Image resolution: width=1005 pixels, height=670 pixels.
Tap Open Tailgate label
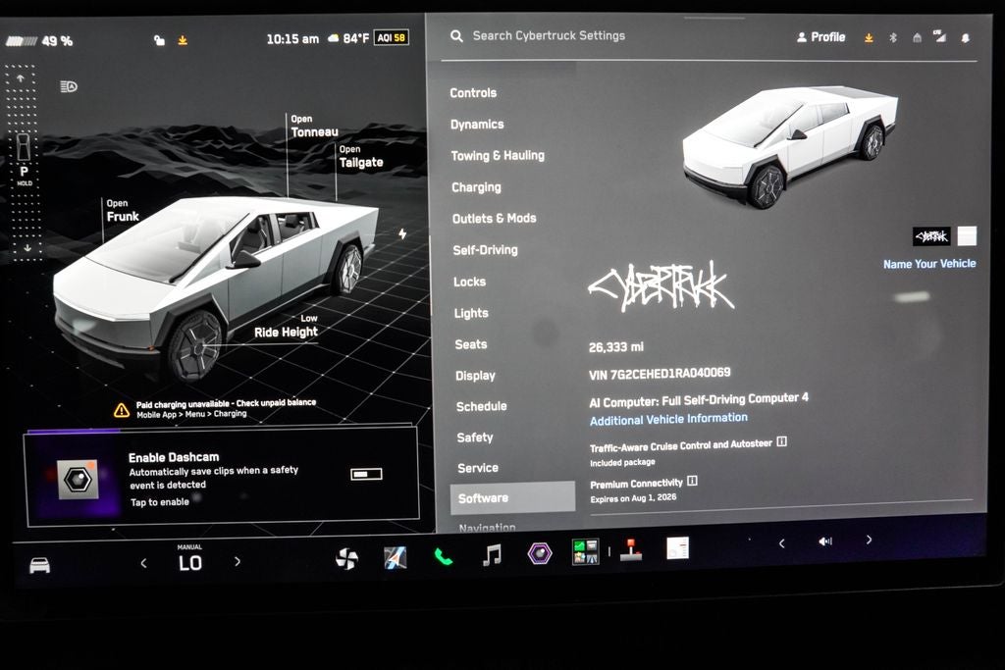[x=361, y=156]
